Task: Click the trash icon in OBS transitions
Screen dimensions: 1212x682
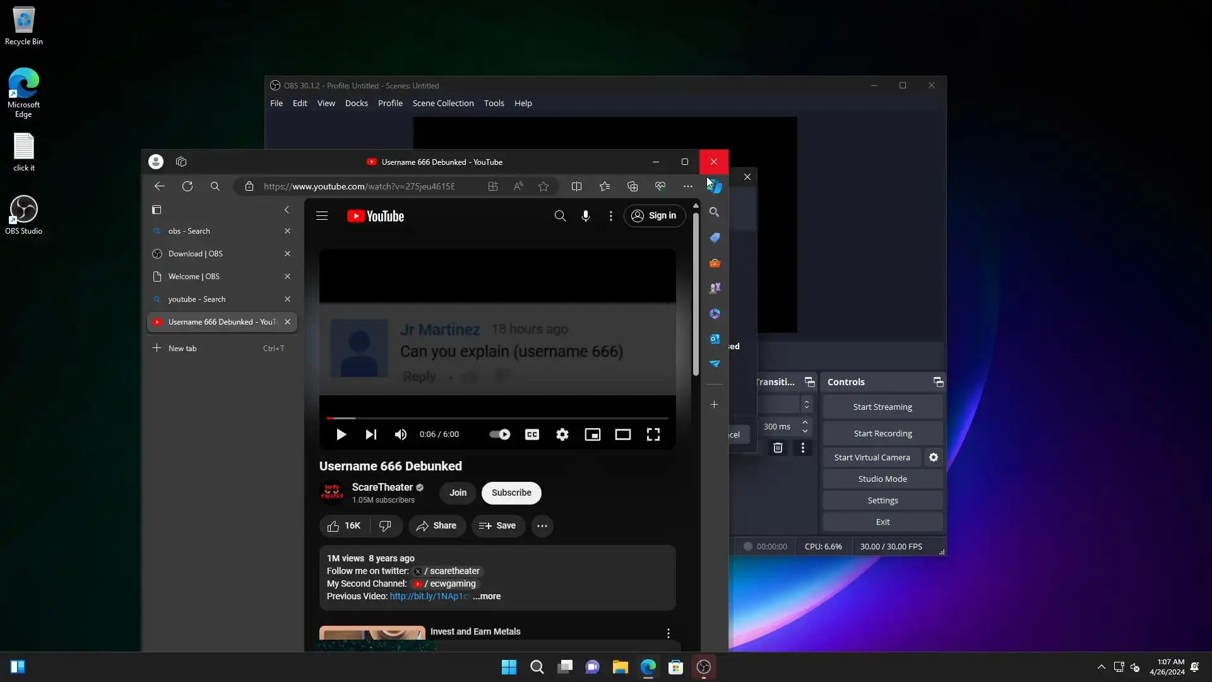Action: 778,448
